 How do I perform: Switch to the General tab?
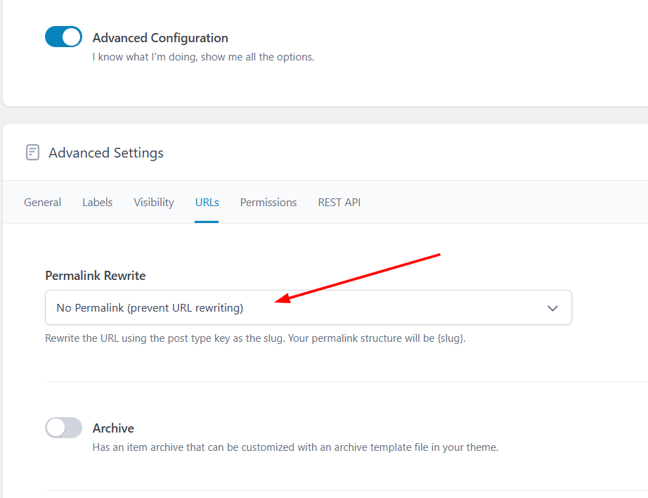click(42, 203)
